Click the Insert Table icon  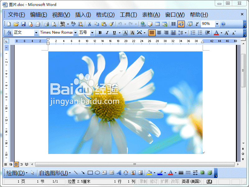coord(157,24)
